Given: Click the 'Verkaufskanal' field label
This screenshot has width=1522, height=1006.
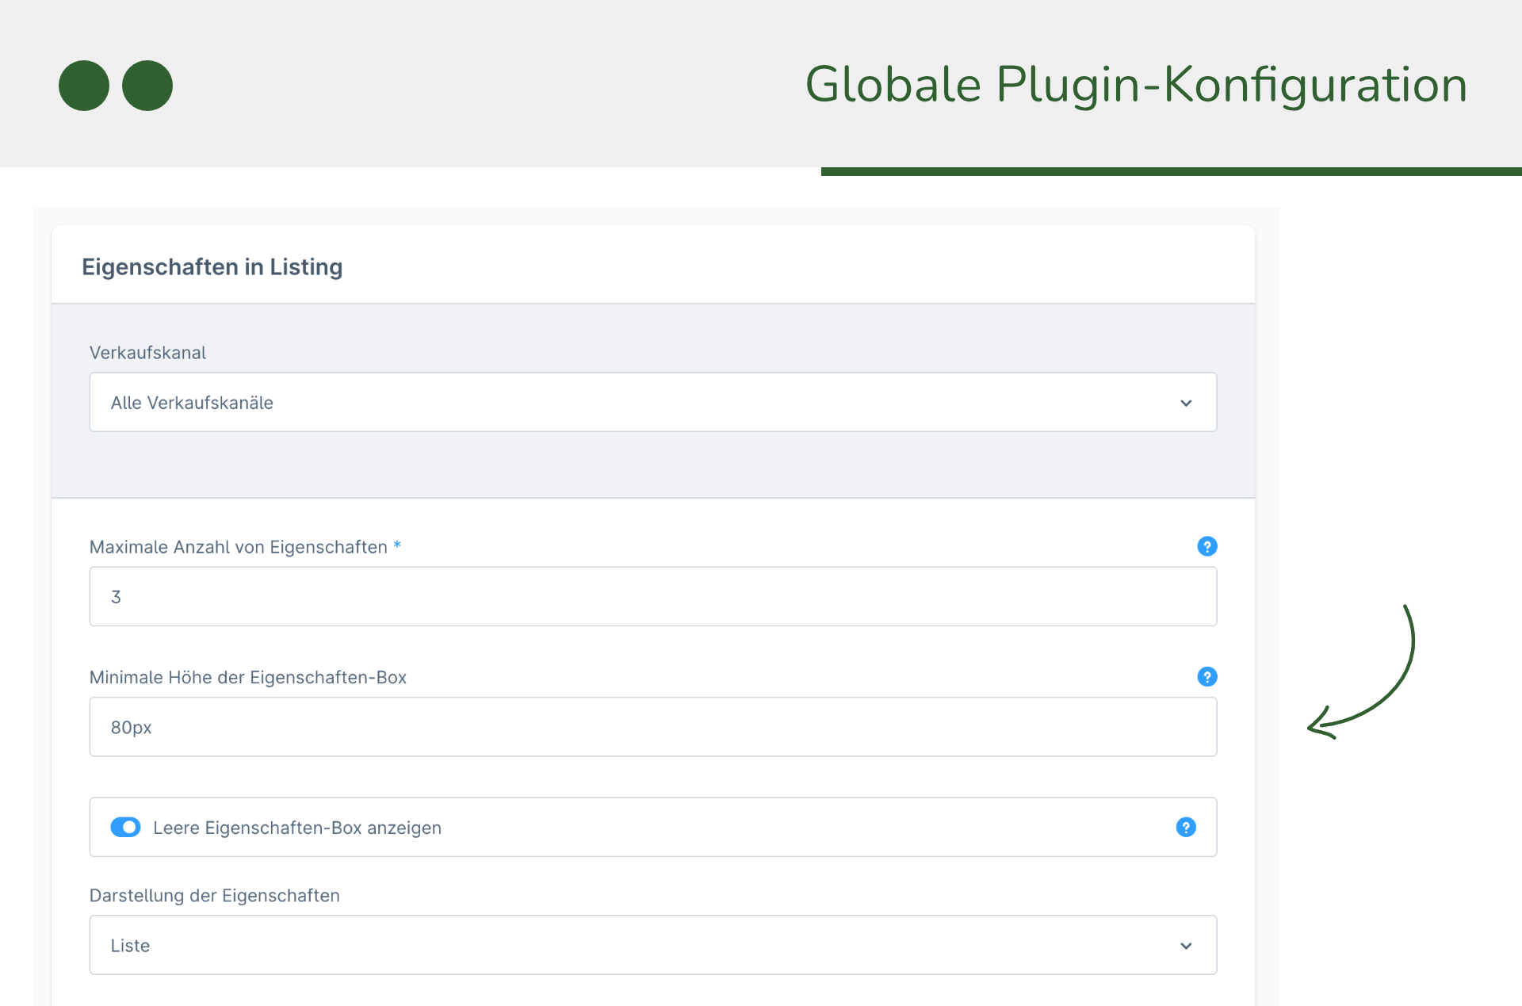Looking at the screenshot, I should (x=147, y=353).
